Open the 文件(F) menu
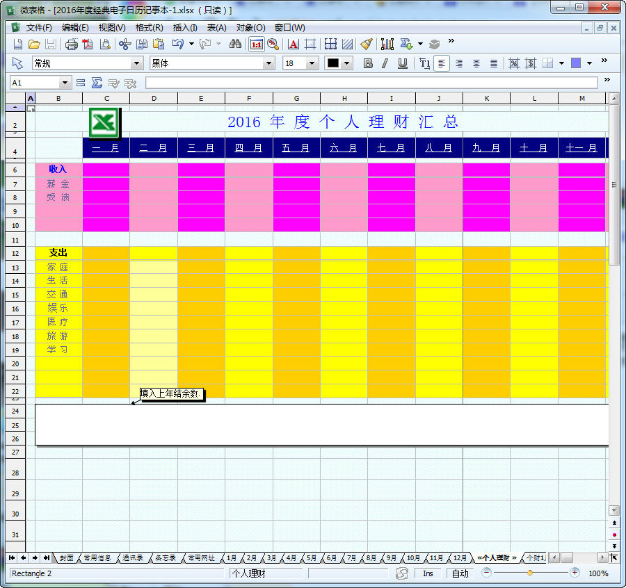The width and height of the screenshot is (626, 588). (x=39, y=28)
